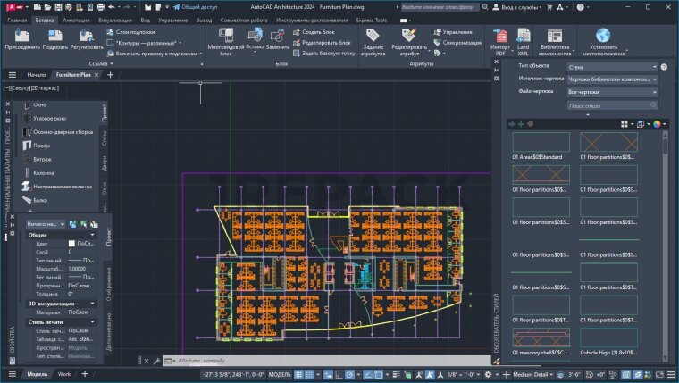Click the Редактировать атрибут icon
Image resolution: width=679 pixels, height=383 pixels.
pos(409,37)
